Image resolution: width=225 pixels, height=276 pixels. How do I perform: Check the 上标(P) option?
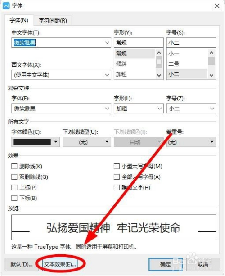[x=14, y=187]
